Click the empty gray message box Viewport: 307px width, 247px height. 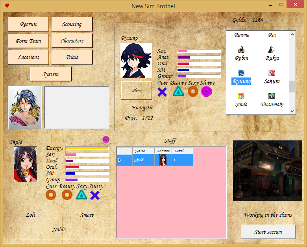point(77,108)
